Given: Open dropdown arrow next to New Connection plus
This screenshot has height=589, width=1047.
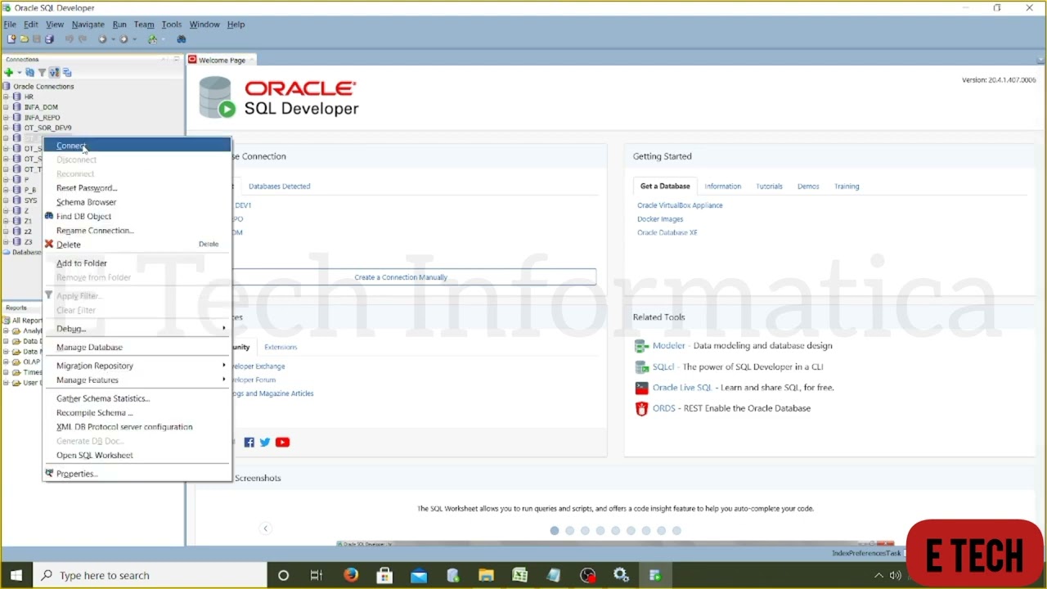Looking at the screenshot, I should [x=19, y=73].
